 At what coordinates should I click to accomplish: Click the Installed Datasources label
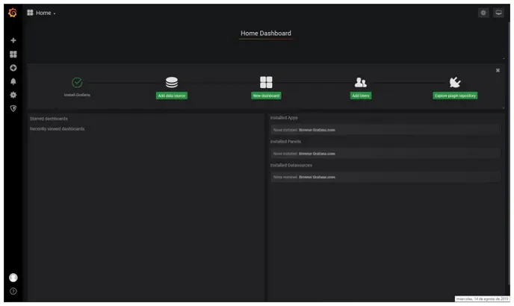point(291,165)
